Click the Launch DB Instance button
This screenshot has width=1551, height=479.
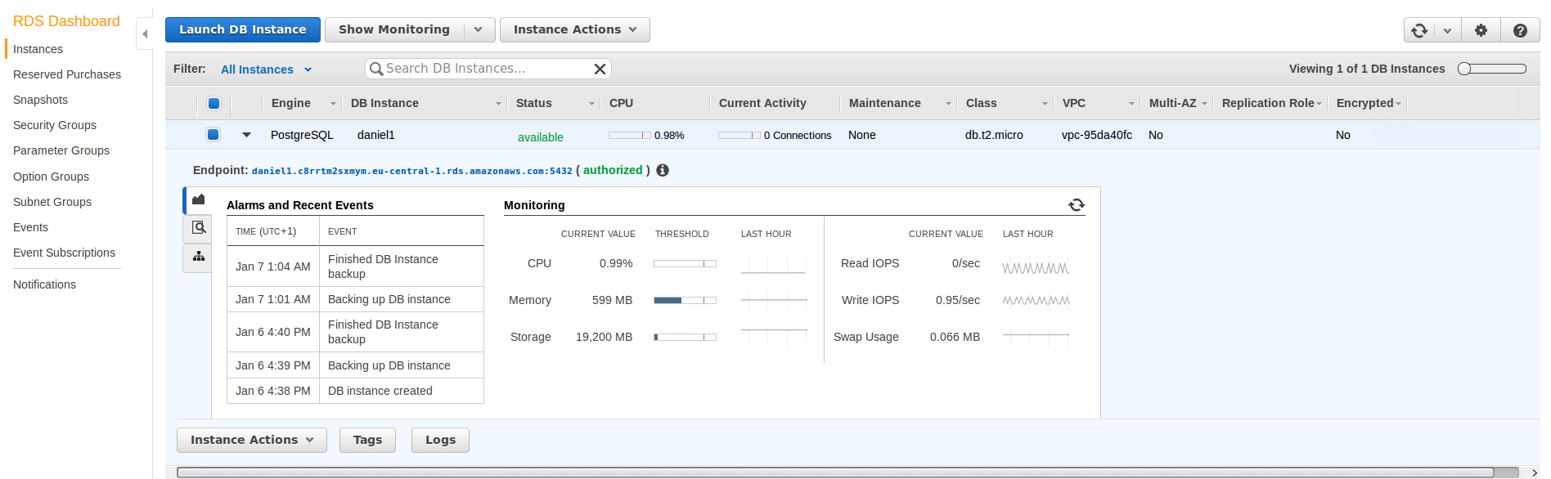pyautogui.click(x=243, y=29)
